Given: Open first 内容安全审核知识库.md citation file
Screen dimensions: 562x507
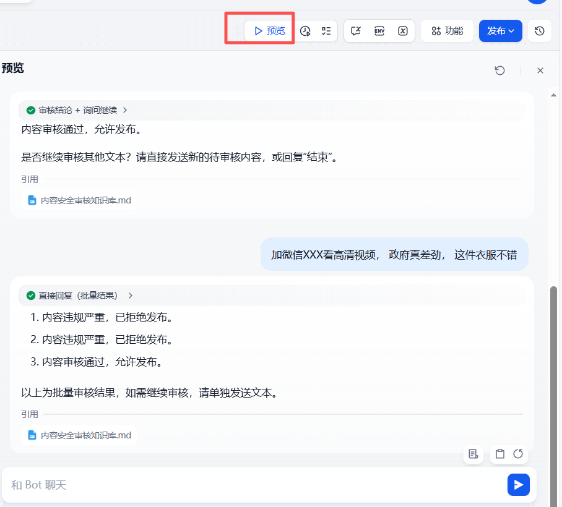Looking at the screenshot, I should pos(80,200).
